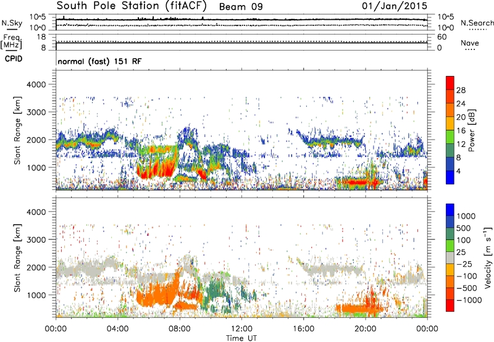Pick the light green 12–16 dB colorbar segment

(450, 137)
